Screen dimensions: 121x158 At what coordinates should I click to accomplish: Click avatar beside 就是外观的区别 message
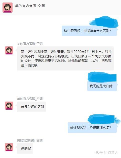point(9,106)
